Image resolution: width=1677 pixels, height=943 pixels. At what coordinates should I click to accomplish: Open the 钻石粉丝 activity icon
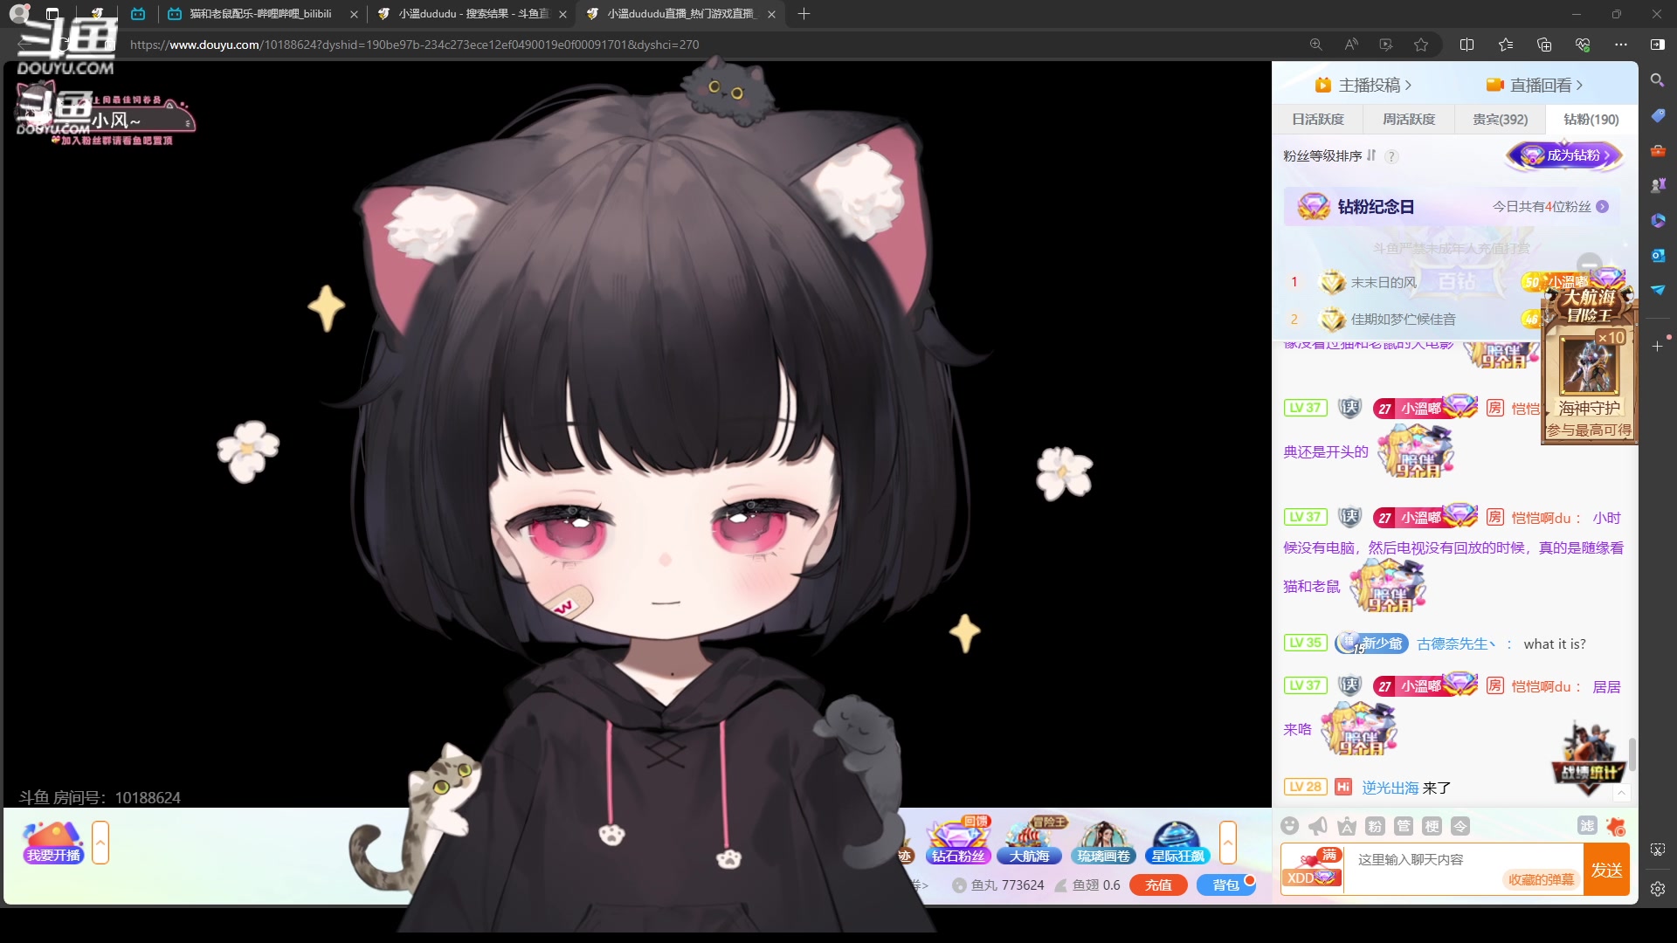click(x=958, y=842)
